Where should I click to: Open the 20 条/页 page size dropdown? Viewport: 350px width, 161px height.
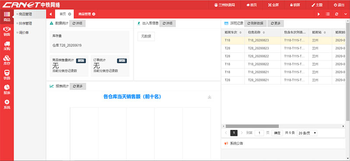[x=307, y=133]
